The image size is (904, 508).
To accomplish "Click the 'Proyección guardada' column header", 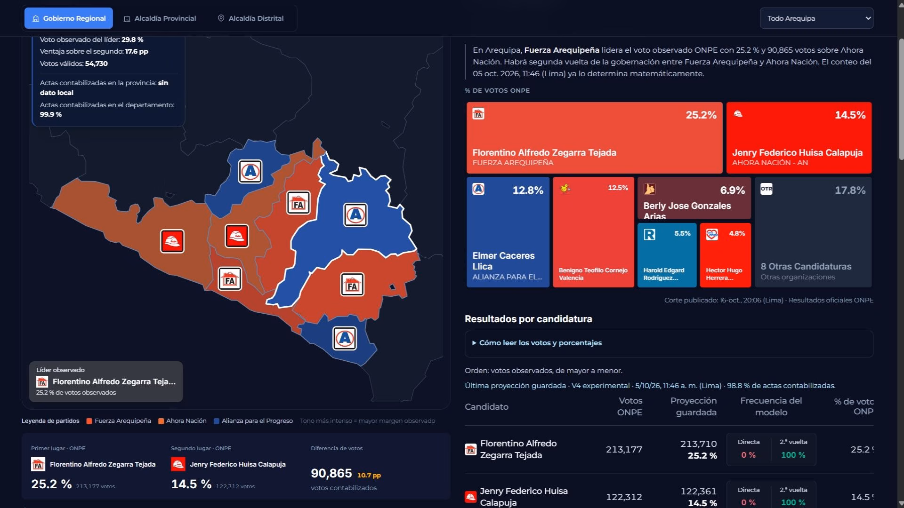I will tap(694, 406).
